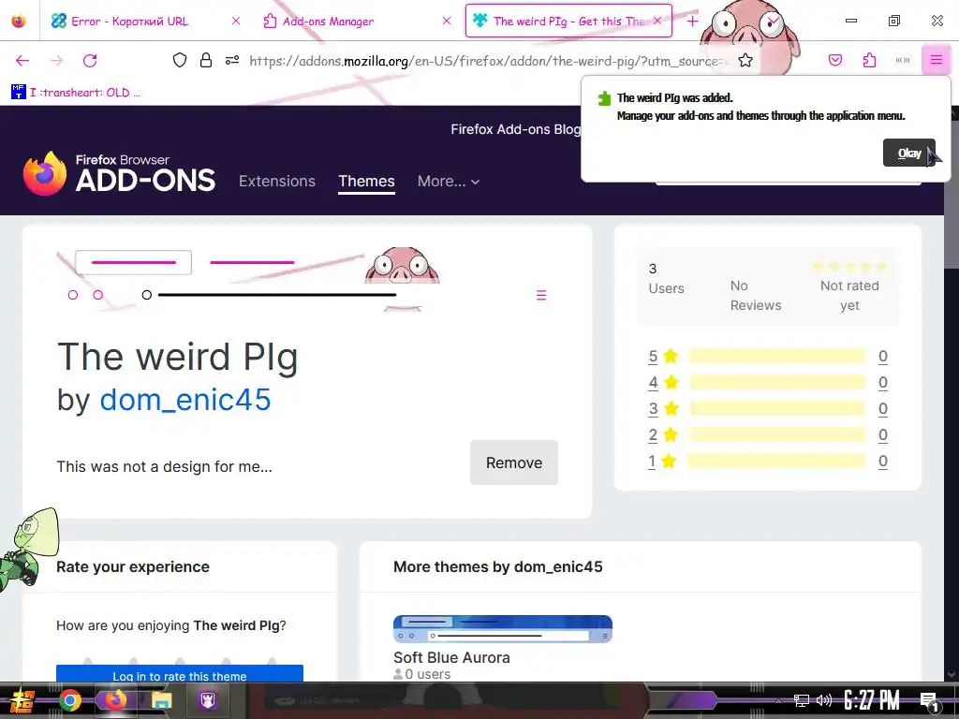Expand the More... dropdown menu
This screenshot has width=959, height=719.
click(449, 181)
